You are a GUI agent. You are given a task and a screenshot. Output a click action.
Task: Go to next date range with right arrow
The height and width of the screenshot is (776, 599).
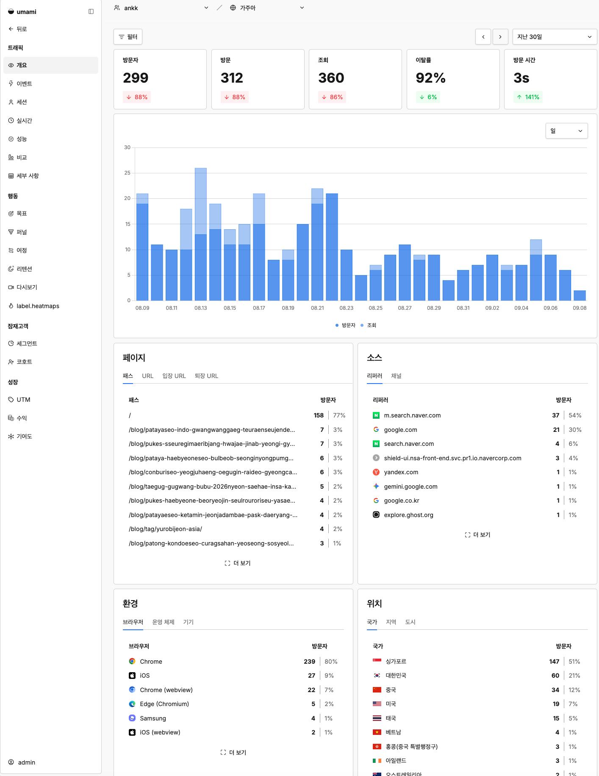(x=500, y=37)
